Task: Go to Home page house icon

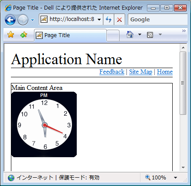Action: pyautogui.click(x=130, y=34)
